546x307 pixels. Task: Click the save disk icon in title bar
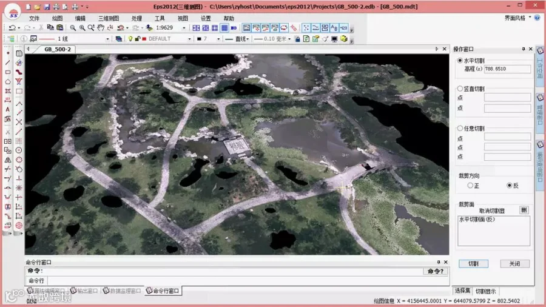pos(47,7)
